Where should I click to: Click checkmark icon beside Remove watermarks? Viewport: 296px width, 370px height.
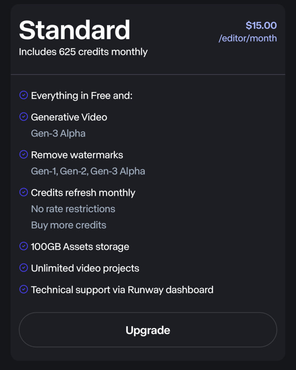point(23,155)
